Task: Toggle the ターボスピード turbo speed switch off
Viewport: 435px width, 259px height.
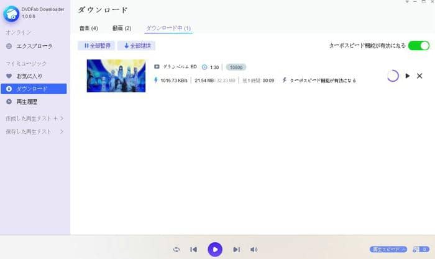Action: [419, 46]
